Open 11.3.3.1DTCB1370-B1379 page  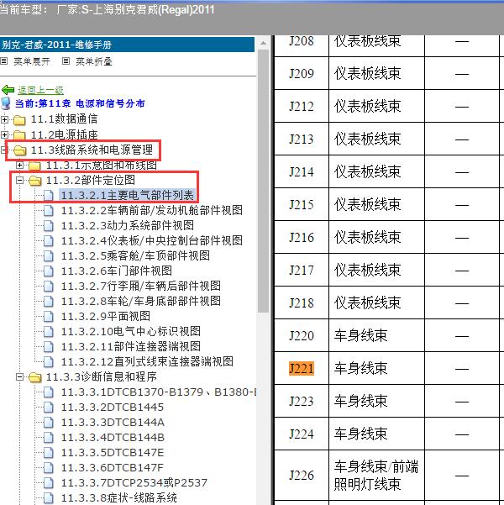(159, 392)
